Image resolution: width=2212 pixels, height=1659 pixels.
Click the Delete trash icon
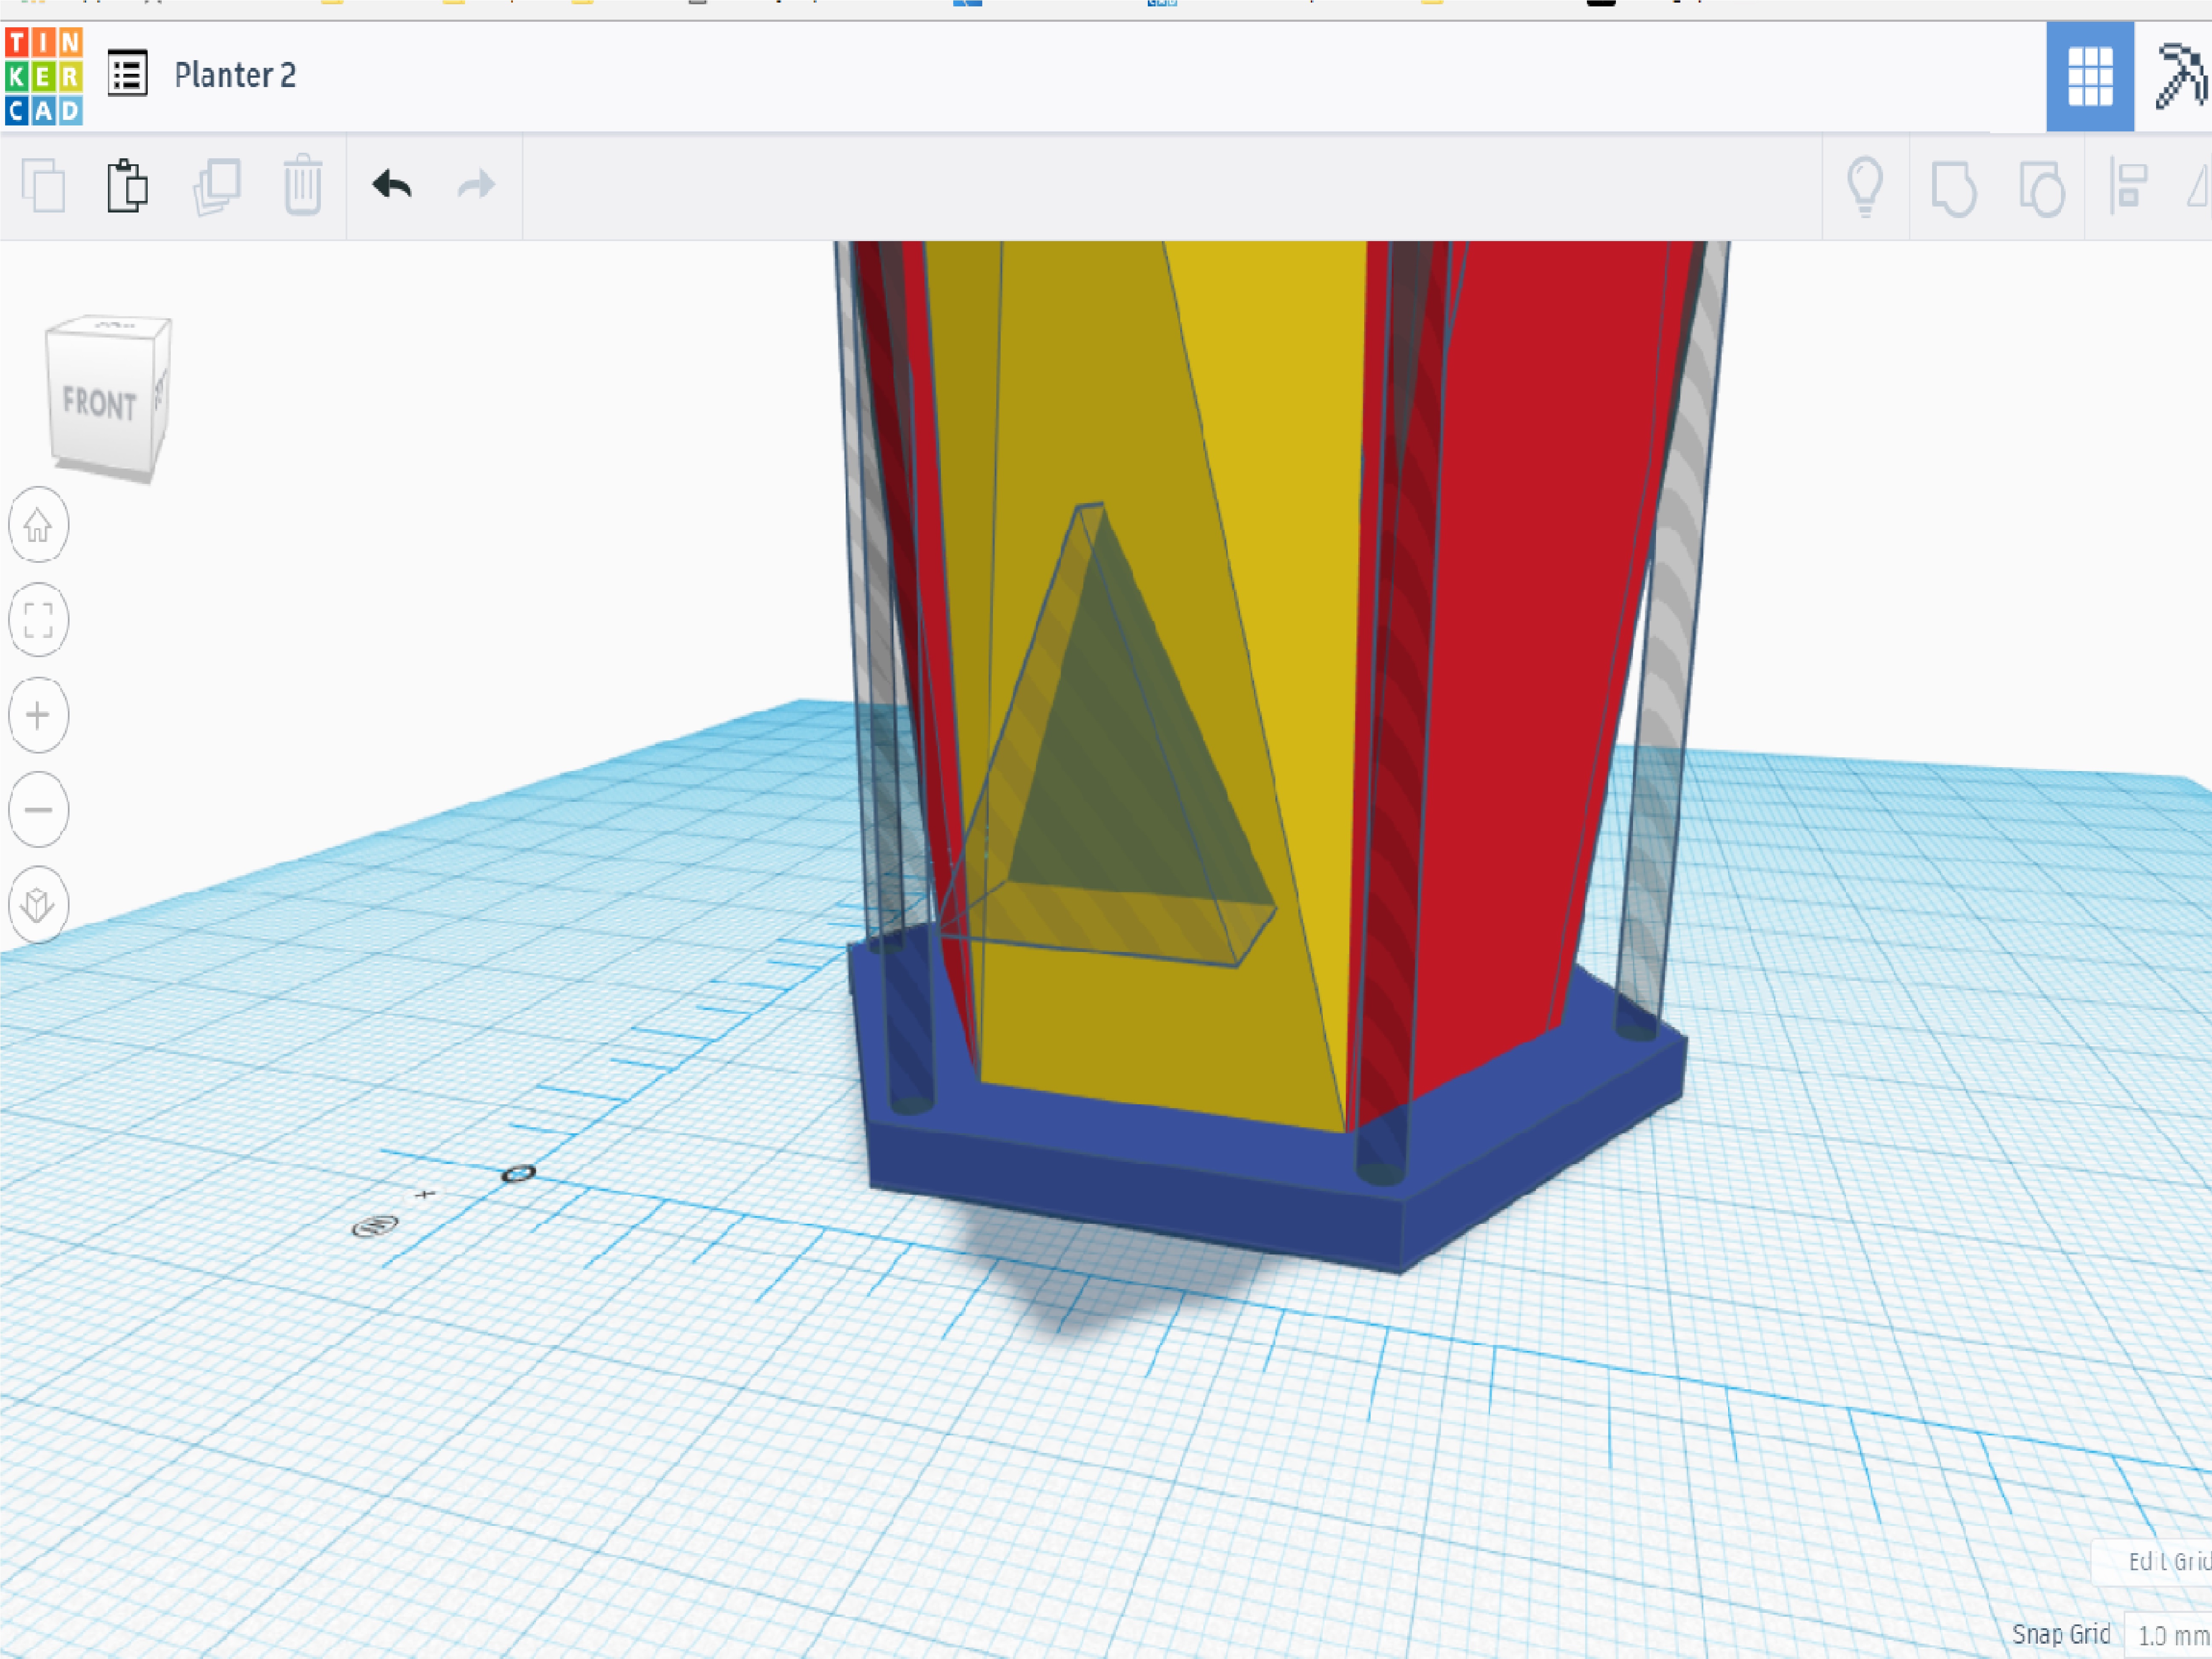point(302,185)
